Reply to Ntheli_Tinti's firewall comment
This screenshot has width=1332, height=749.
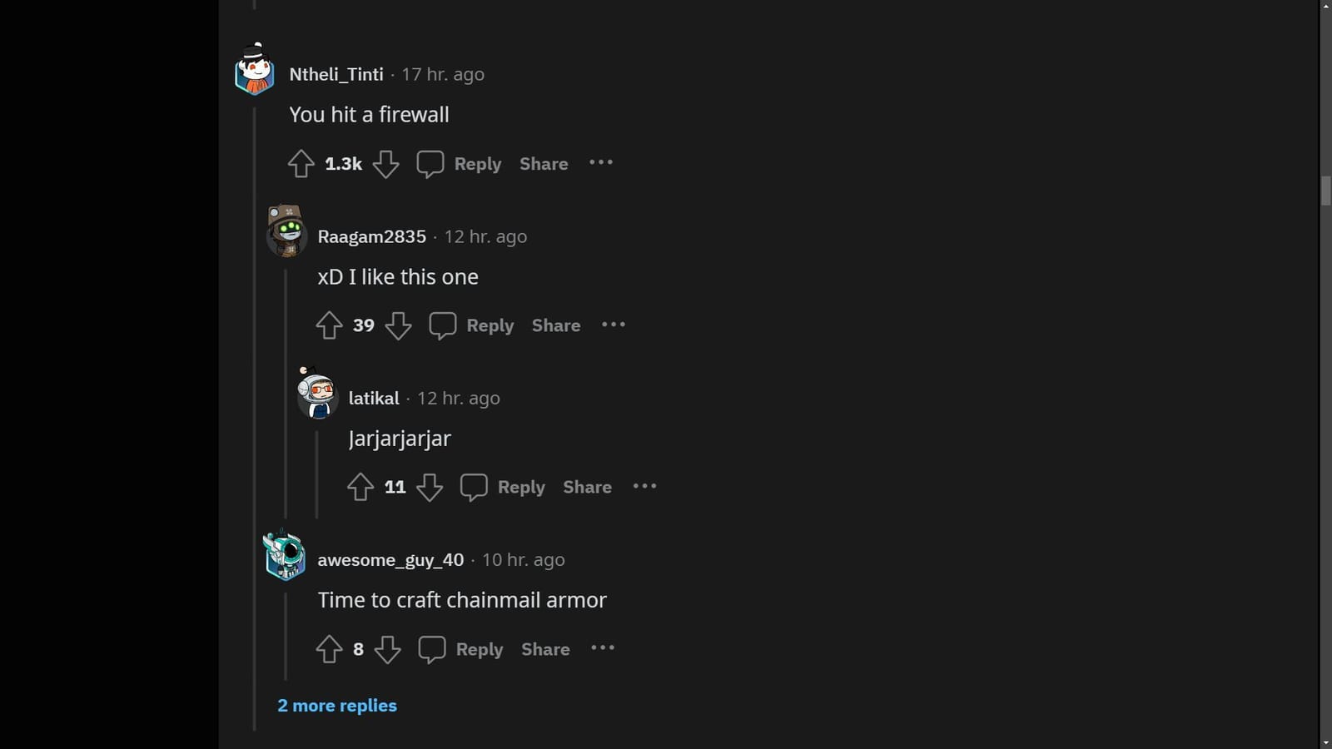point(460,164)
